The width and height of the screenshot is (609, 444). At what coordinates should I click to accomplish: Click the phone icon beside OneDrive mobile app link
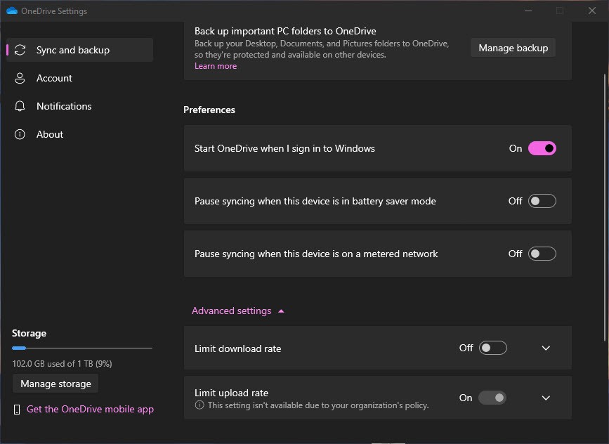(16, 409)
